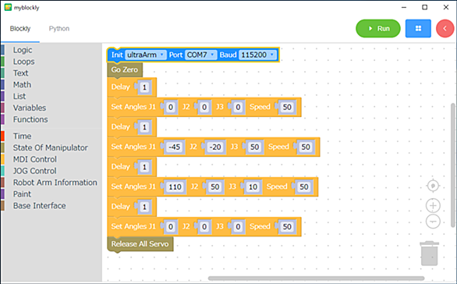The width and height of the screenshot is (457, 284).
Task: Edit J1 value 110 in Set Angles
Action: (x=175, y=187)
